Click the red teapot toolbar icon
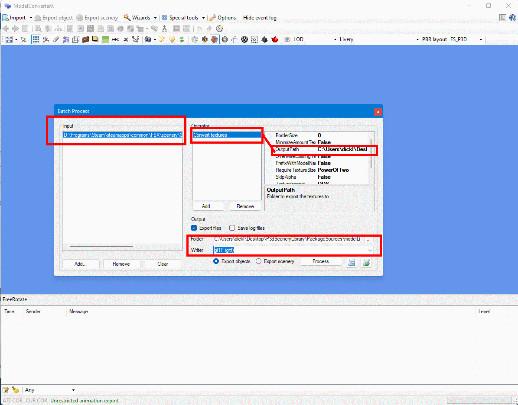The height and width of the screenshot is (405, 518). (x=274, y=39)
